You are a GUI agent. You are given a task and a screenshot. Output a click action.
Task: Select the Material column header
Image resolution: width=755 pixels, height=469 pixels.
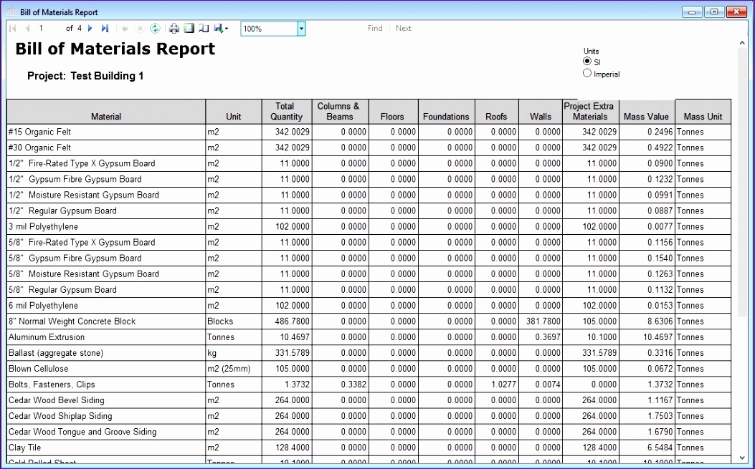[x=105, y=116]
